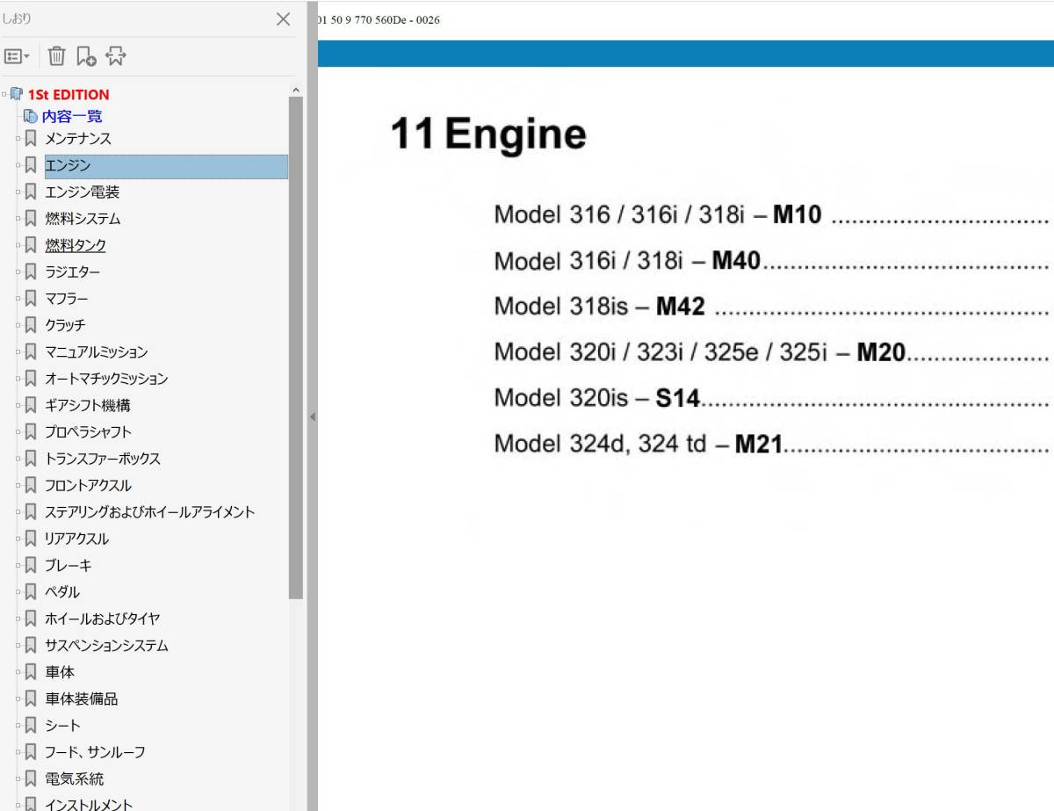Screen dimensions: 1054x811
Task: Select the メンテナンス bookmark
Action: tap(78, 139)
